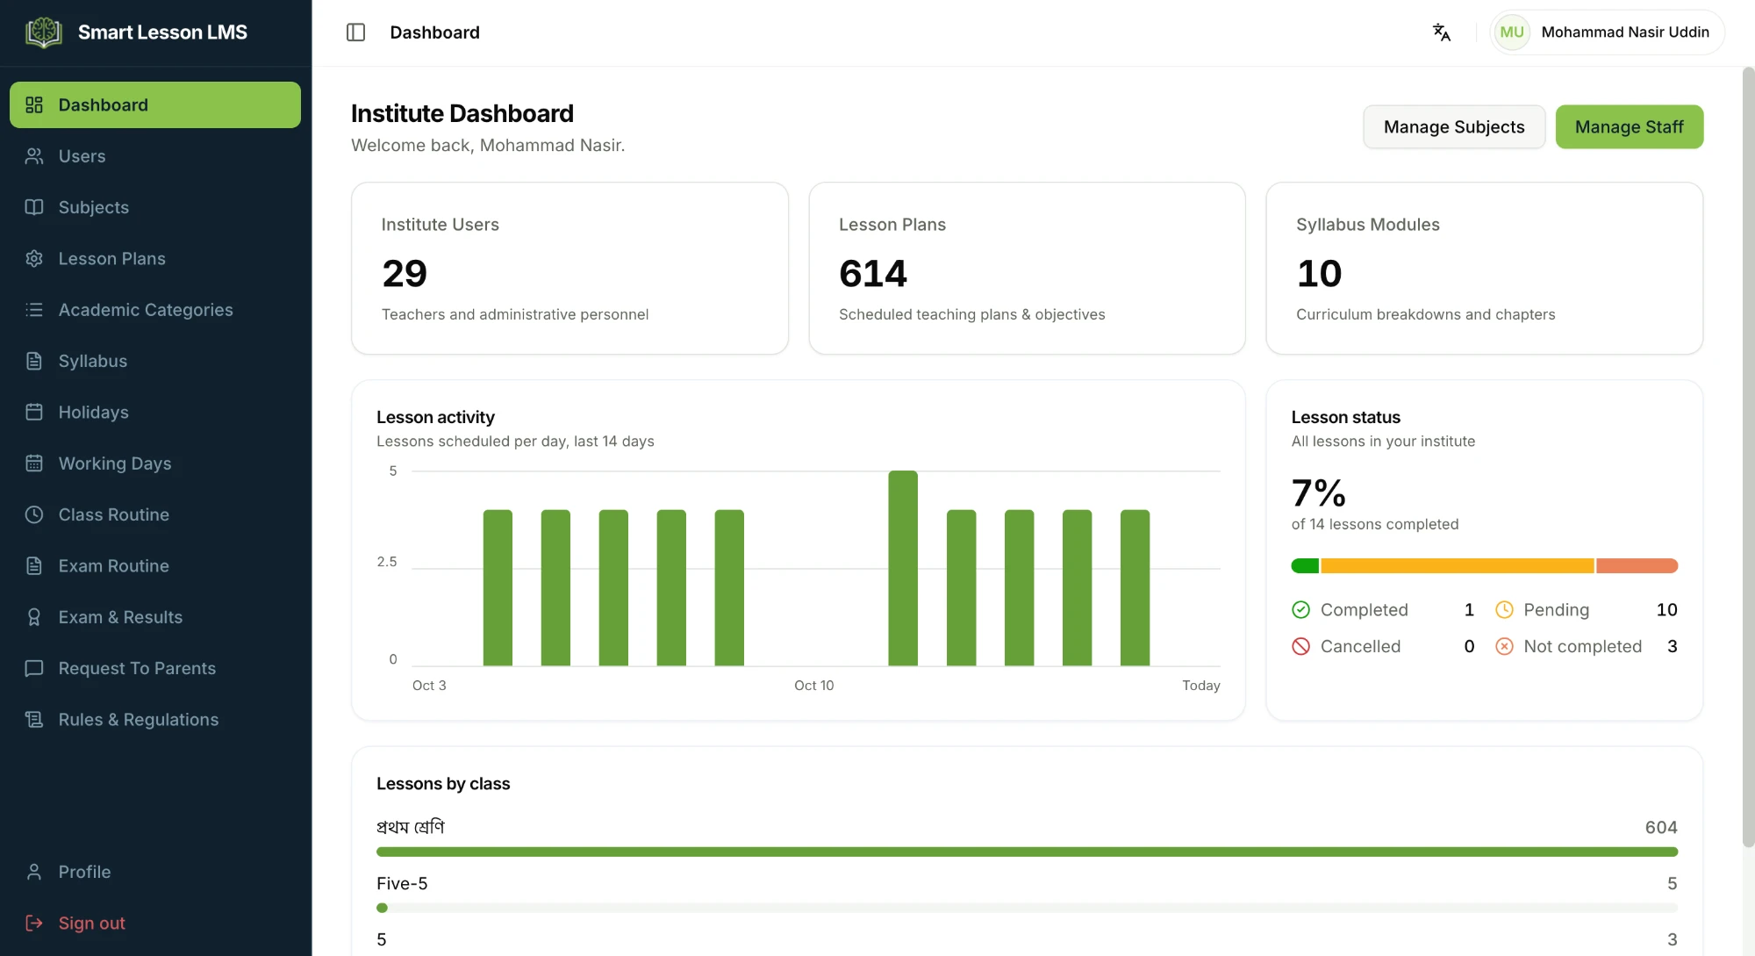The height and width of the screenshot is (956, 1755).
Task: Click the MU user avatar
Action: (1511, 32)
